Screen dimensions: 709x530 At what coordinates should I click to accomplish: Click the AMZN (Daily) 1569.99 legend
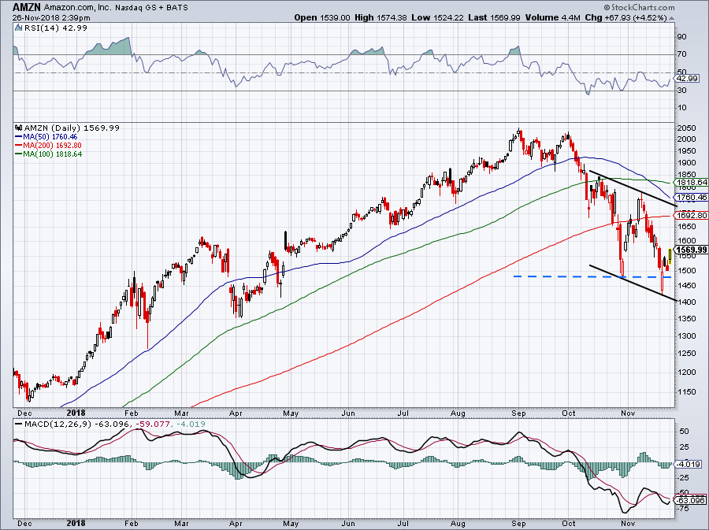tap(72, 128)
